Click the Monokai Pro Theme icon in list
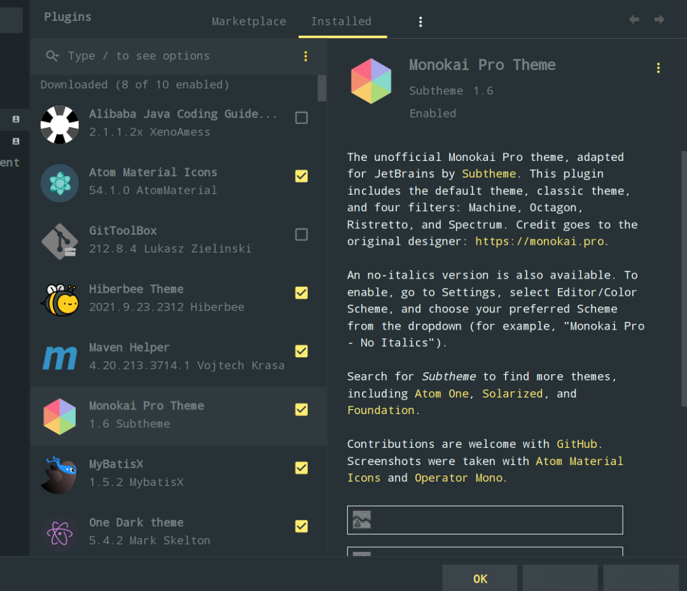Image resolution: width=687 pixels, height=591 pixels. (x=60, y=416)
